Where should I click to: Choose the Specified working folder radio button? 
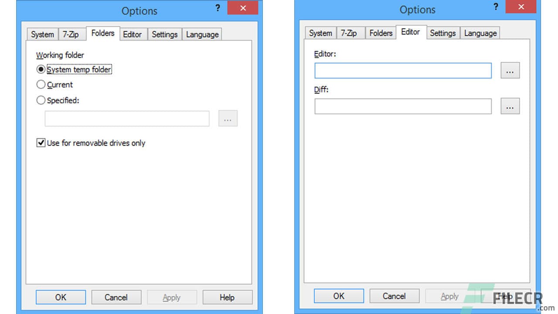(x=41, y=100)
